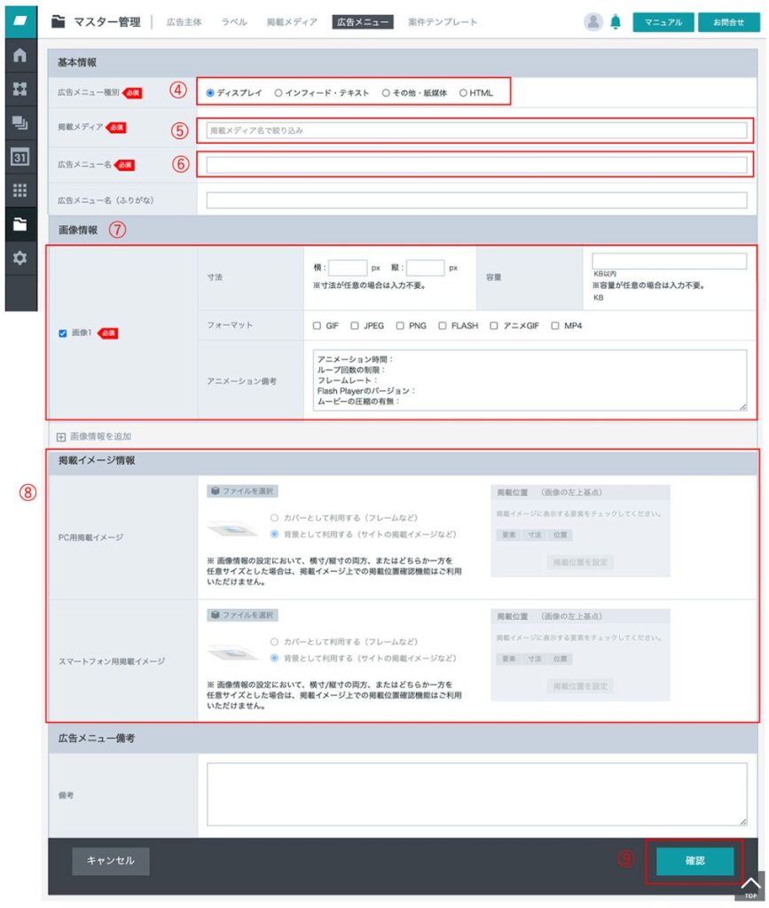Screen dimensions: 769x908
Task: Open the settings gear icon in sidebar
Action: tap(20, 258)
